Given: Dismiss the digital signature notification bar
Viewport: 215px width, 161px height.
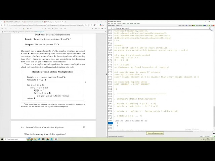Looking at the screenshot, I should [105, 32].
